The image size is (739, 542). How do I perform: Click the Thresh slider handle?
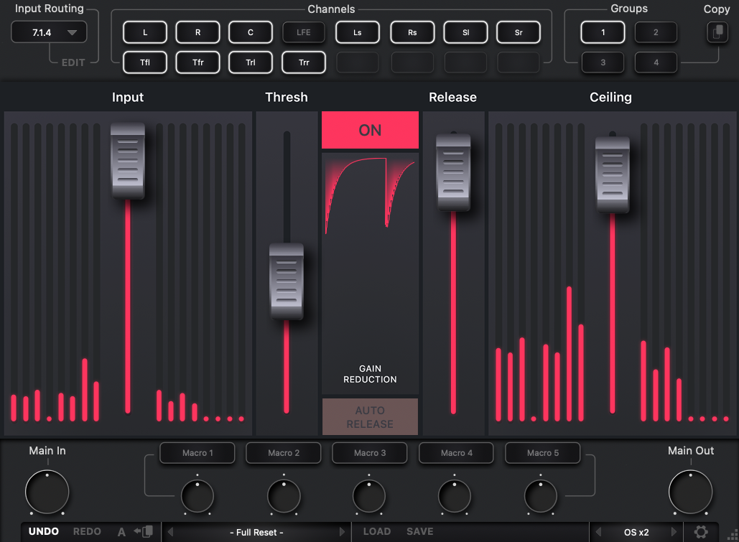(287, 281)
